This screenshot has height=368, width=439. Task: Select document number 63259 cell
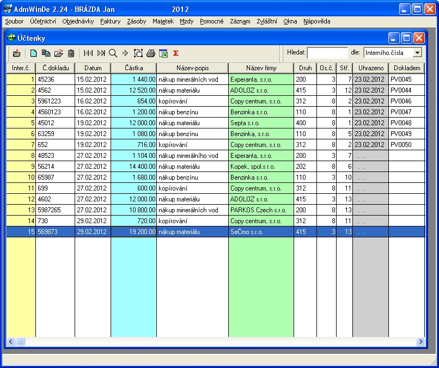[x=56, y=134]
